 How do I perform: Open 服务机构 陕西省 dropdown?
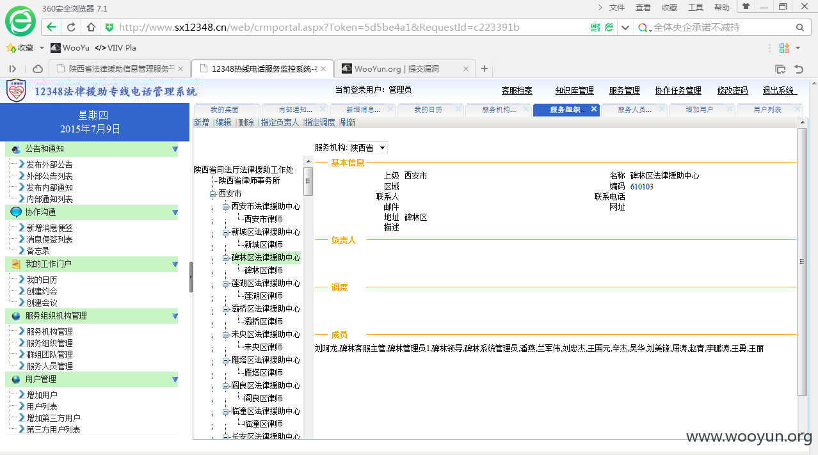(x=368, y=148)
